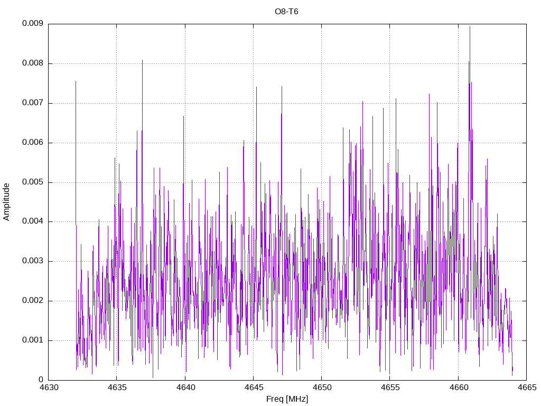Click y-axis tick label 0.001
Viewport: 541px width, 406px height.
(x=33, y=340)
